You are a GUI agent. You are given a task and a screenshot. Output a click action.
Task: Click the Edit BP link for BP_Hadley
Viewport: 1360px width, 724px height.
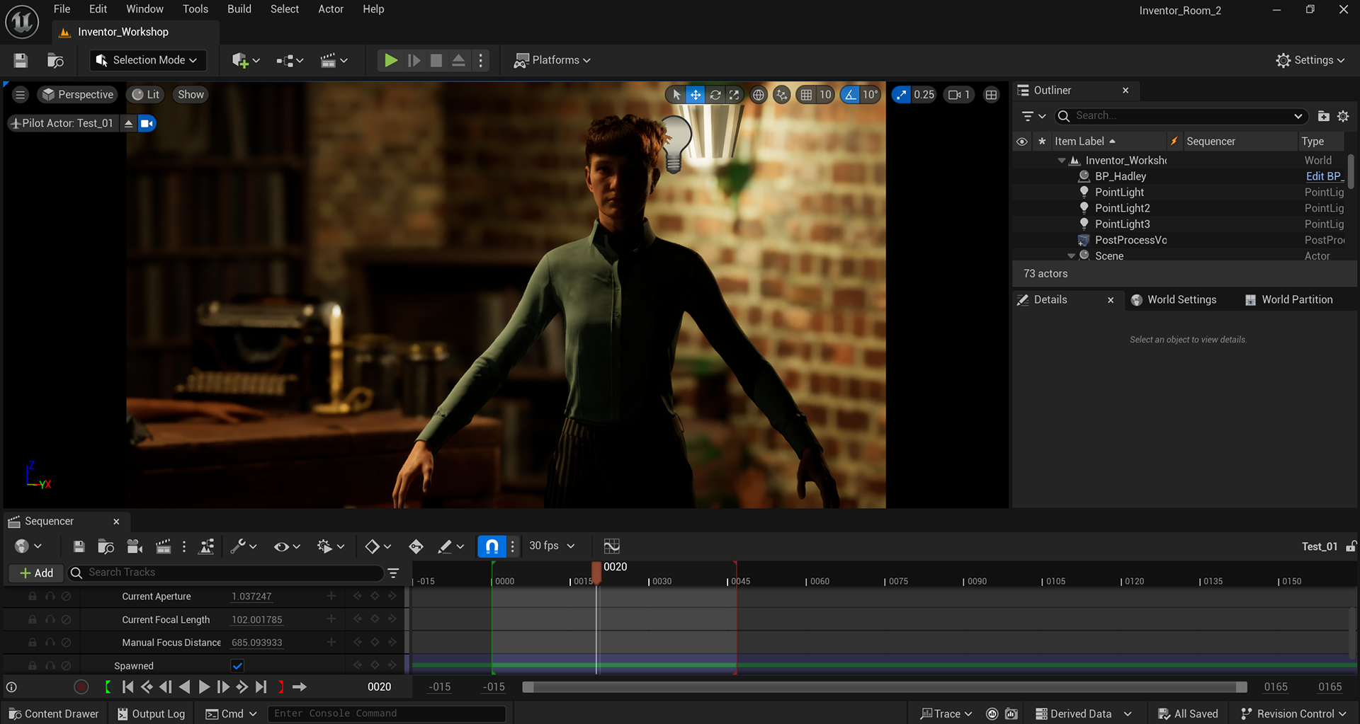tap(1323, 176)
